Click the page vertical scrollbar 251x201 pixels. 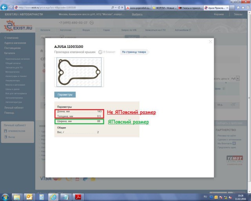pyautogui.click(x=249, y=98)
